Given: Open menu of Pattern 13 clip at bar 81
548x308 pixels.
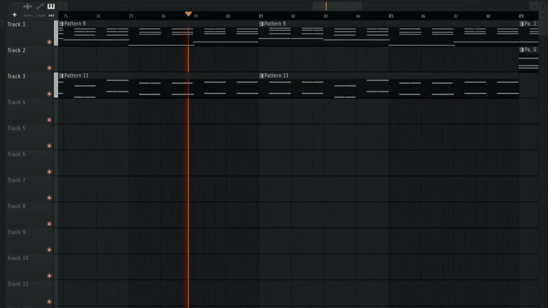Looking at the screenshot, I should point(261,76).
